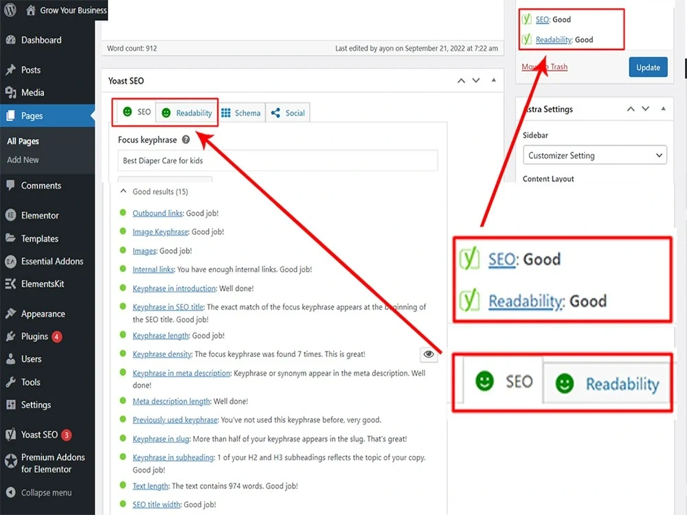The height and width of the screenshot is (515, 687).
Task: Open Previously used keyphrase link
Action: pyautogui.click(x=174, y=420)
